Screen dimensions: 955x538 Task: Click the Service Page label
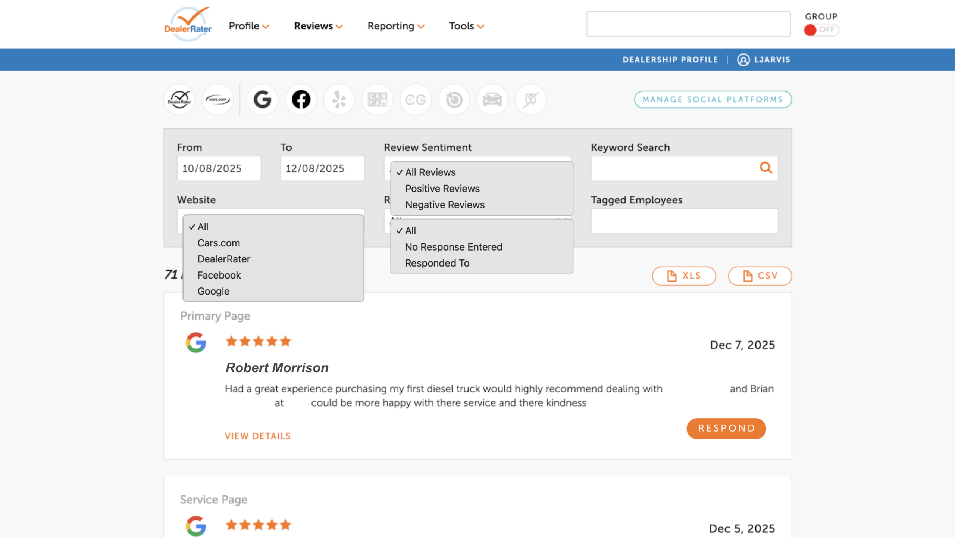point(213,500)
